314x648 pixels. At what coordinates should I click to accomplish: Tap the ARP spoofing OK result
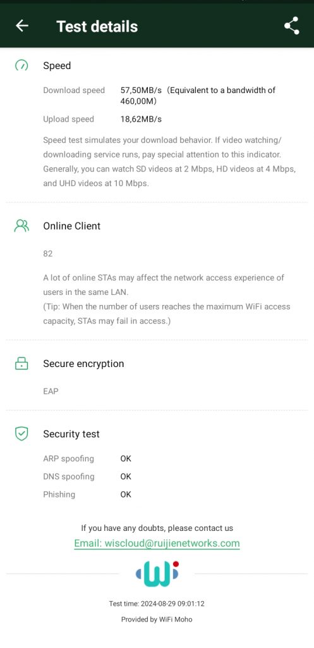[x=126, y=458]
